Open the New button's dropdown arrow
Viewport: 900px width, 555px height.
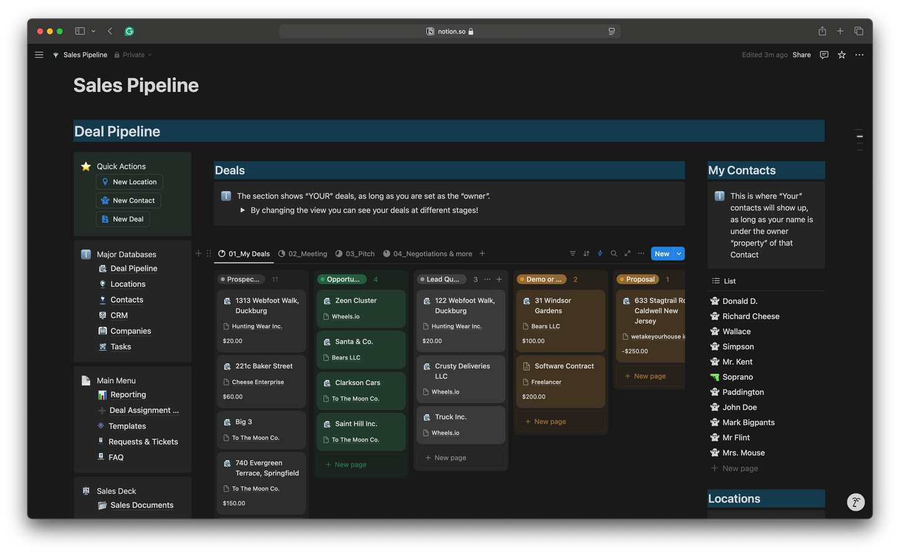tap(678, 254)
